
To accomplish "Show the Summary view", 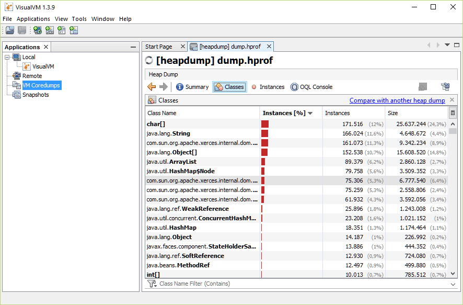I will (192, 87).
